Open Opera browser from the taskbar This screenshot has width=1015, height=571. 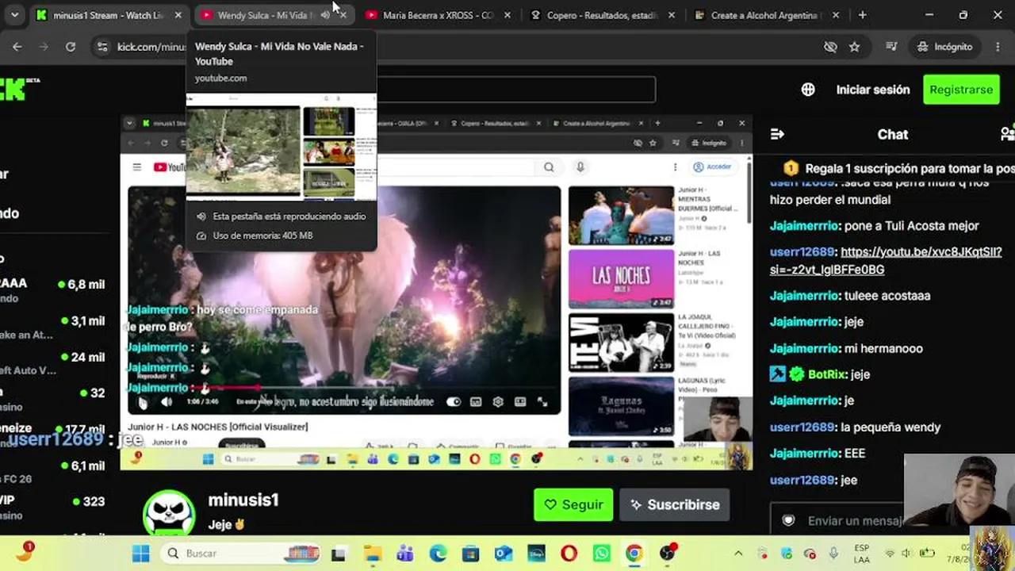[x=569, y=553]
